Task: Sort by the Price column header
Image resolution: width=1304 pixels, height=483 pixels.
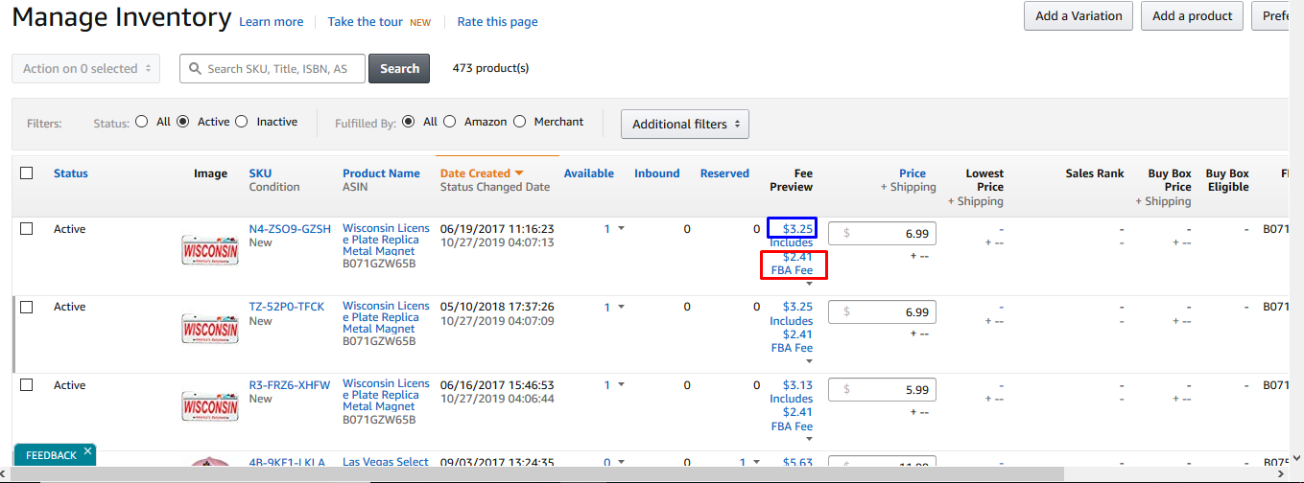Action: 913,173
